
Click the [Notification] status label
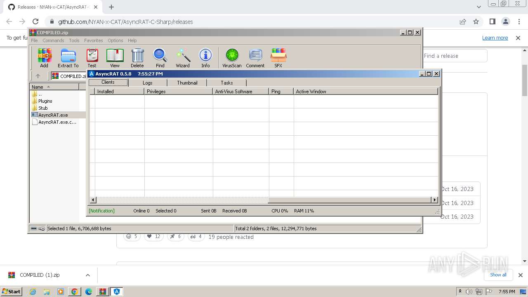coord(101,211)
